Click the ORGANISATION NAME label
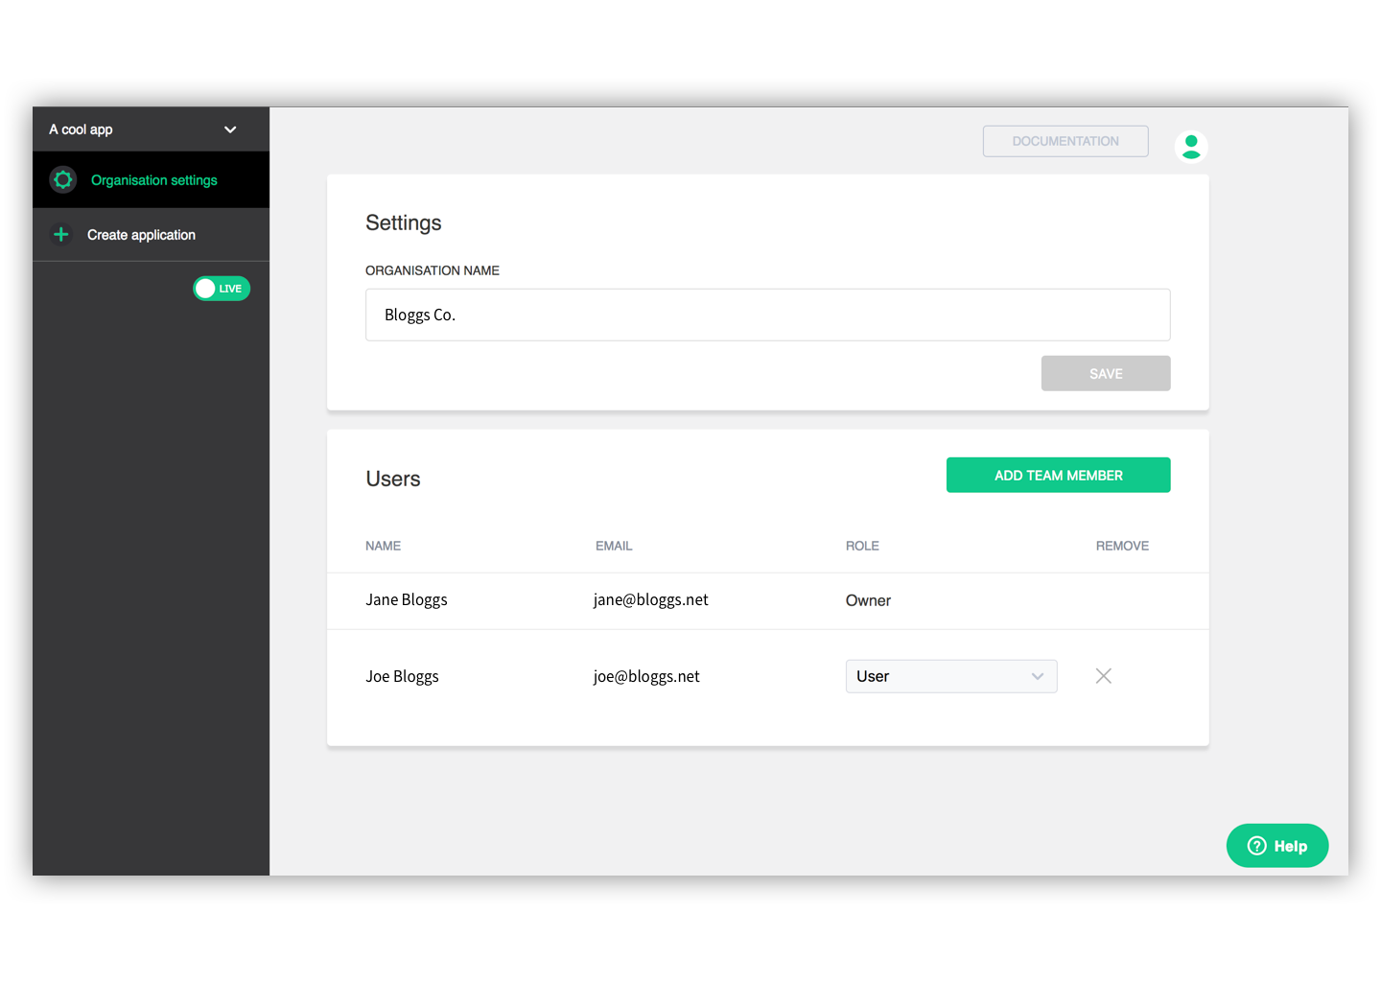Viewport: 1381px width, 982px height. click(x=433, y=270)
